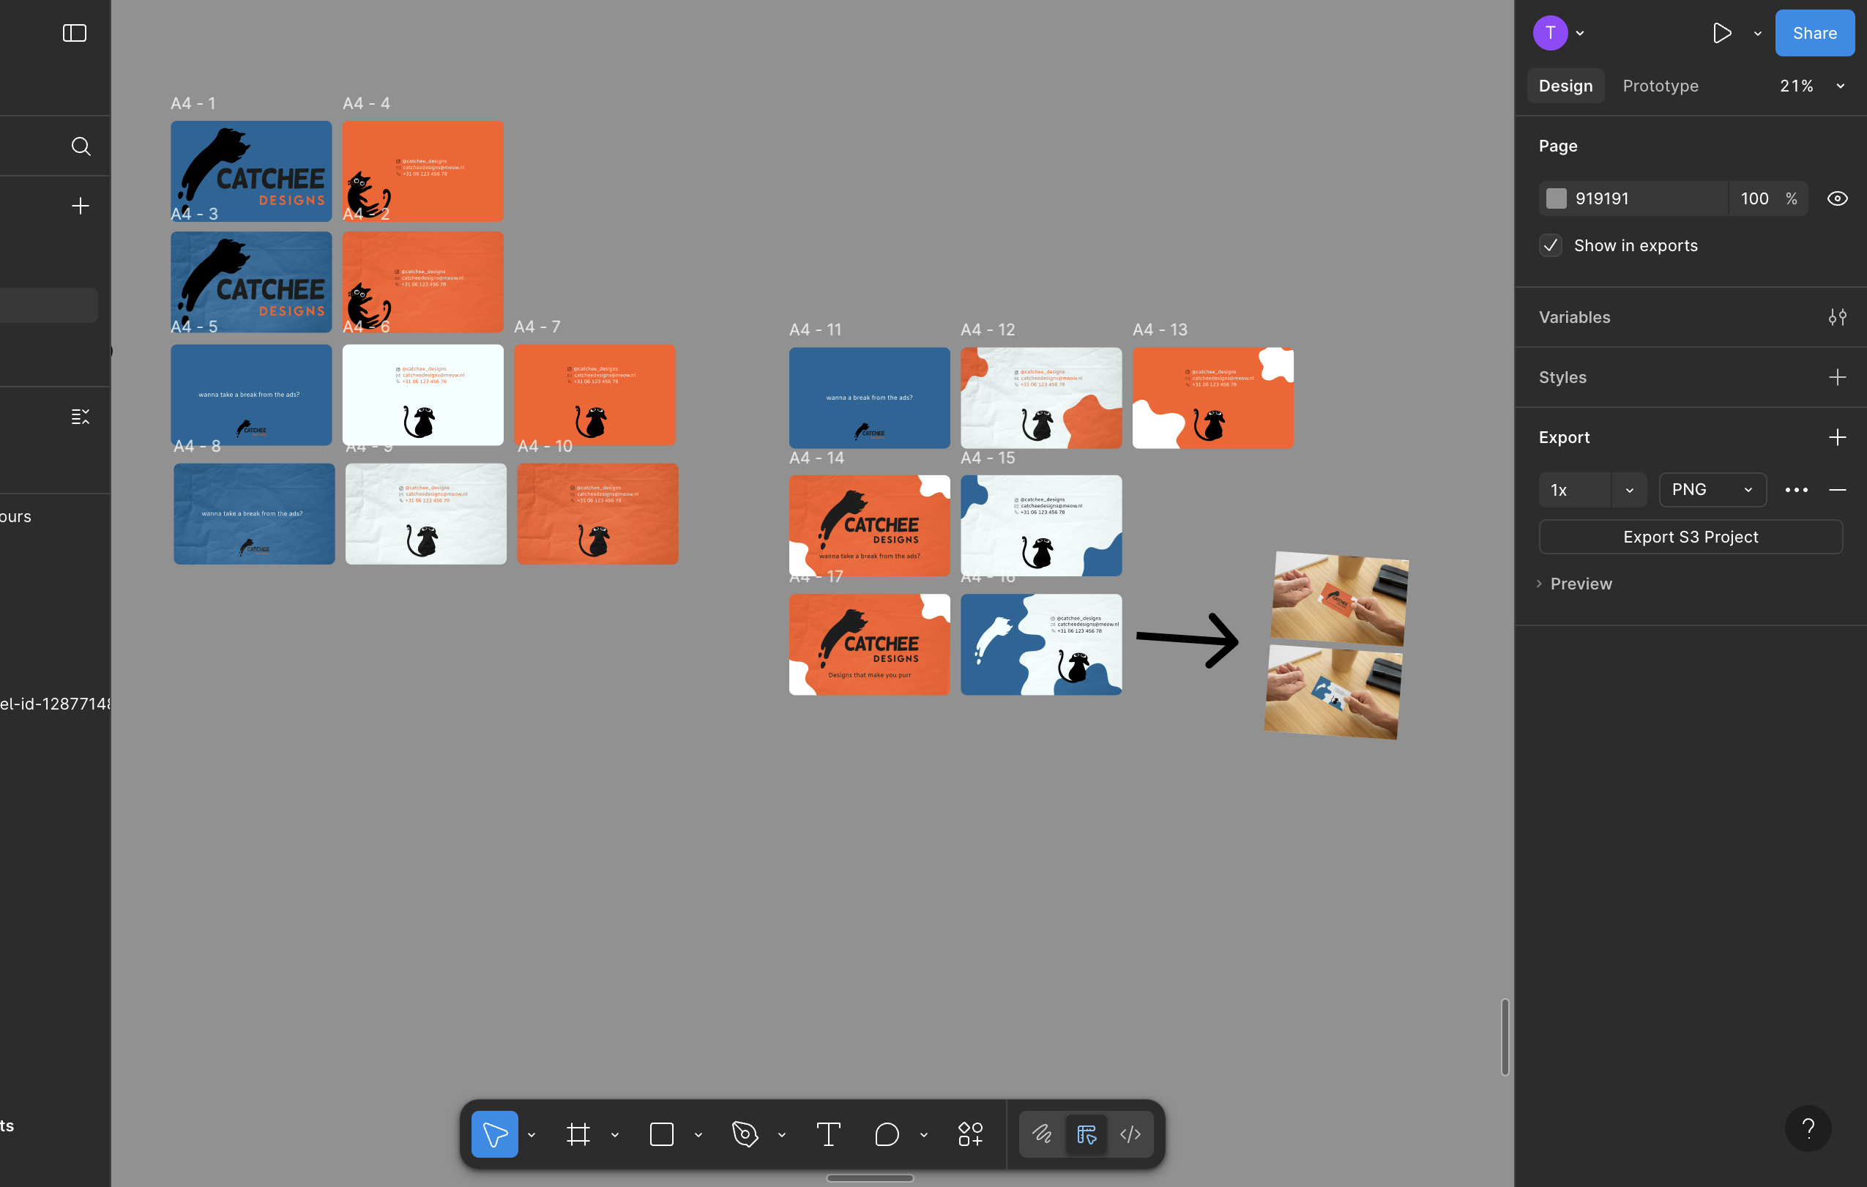Select the Pen tool
This screenshot has height=1187, width=1867.
pyautogui.click(x=745, y=1134)
